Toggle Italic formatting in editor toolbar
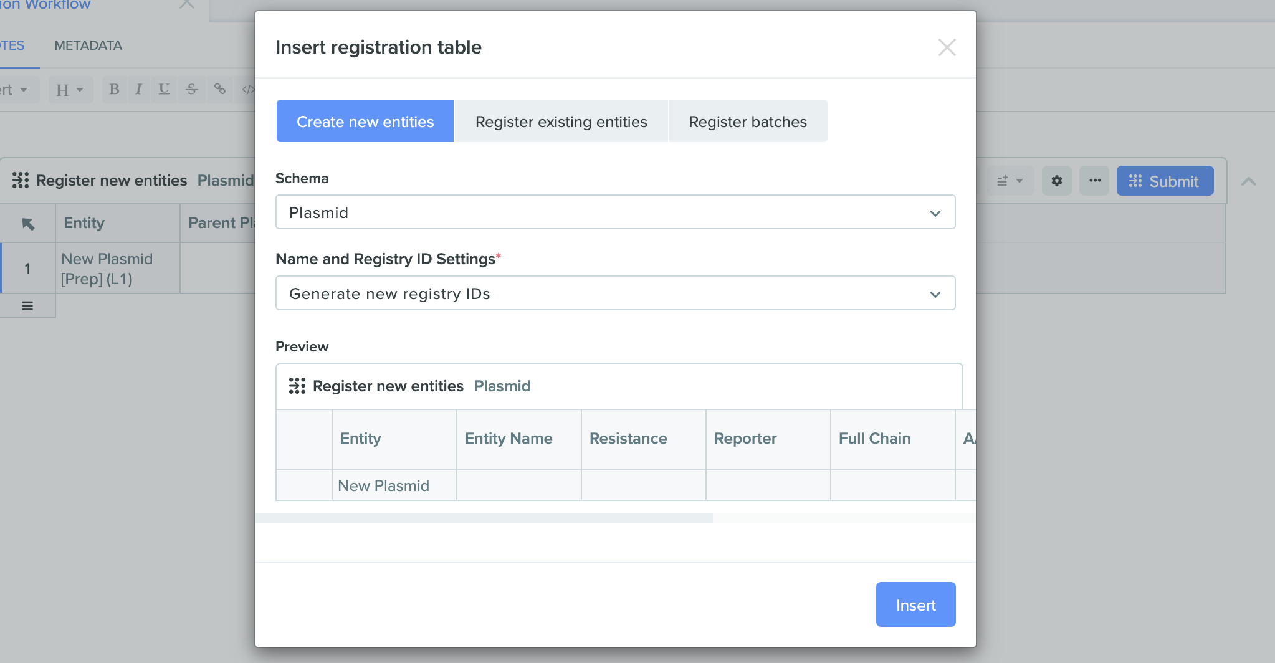Viewport: 1275px width, 663px height. (x=138, y=89)
